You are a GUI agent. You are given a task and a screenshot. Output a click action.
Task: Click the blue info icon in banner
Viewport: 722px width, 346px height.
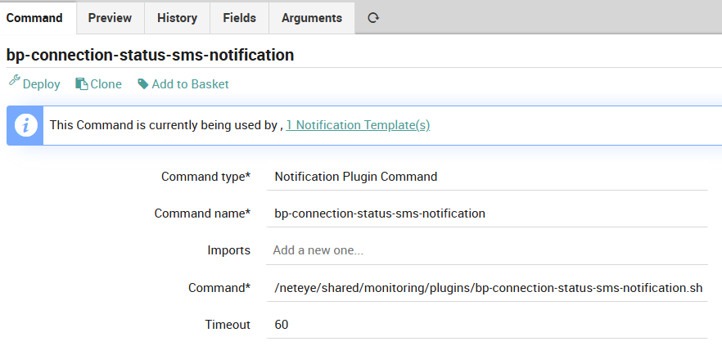(25, 125)
